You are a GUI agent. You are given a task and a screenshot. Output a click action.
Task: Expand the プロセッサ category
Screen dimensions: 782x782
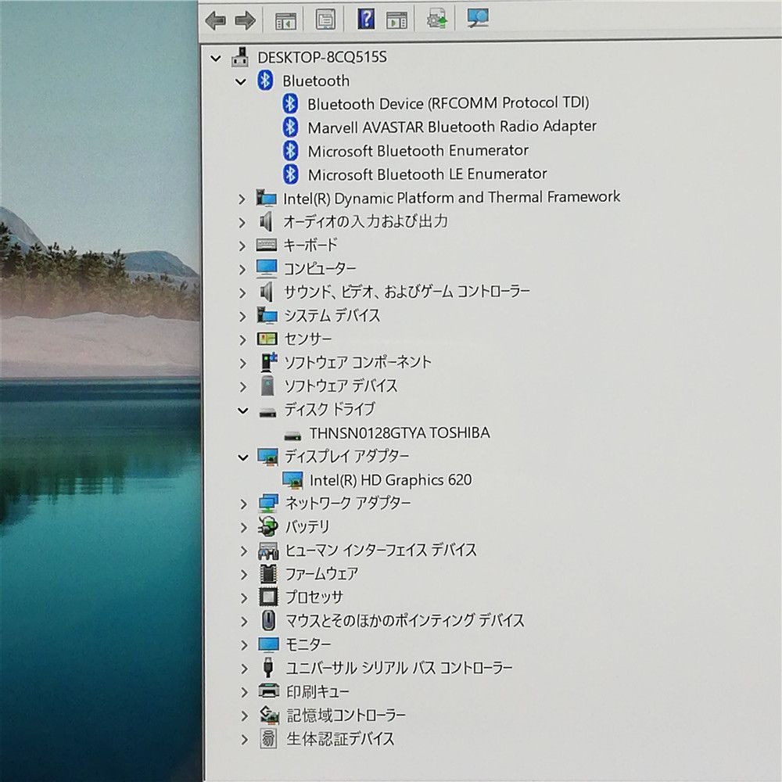pos(244,597)
